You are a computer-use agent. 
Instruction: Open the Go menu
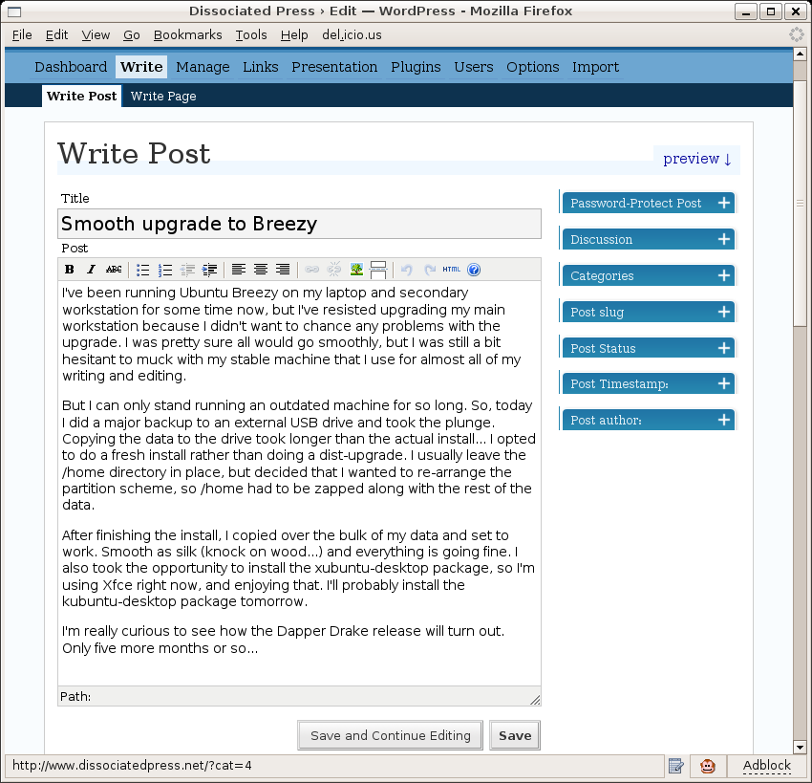coord(132,34)
